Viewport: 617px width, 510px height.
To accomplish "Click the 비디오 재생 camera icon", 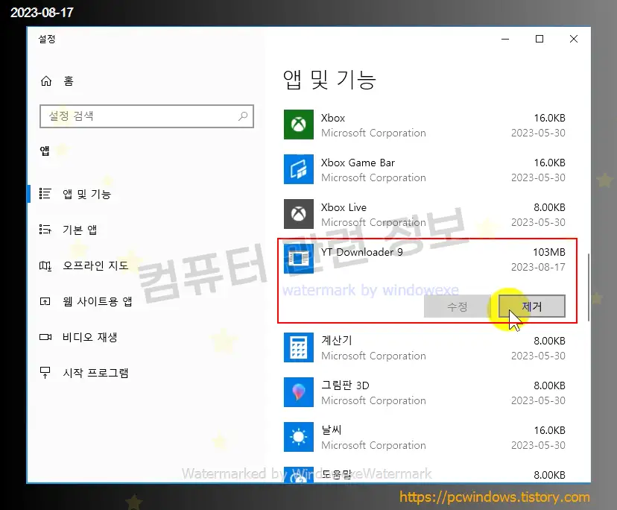I will (45, 337).
